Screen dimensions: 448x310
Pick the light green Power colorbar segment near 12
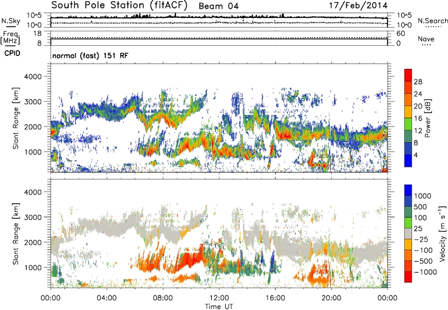point(408,124)
